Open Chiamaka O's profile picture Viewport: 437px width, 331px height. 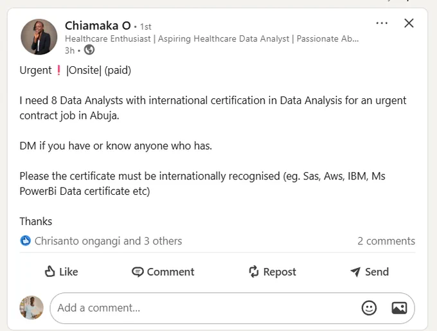pyautogui.click(x=39, y=37)
